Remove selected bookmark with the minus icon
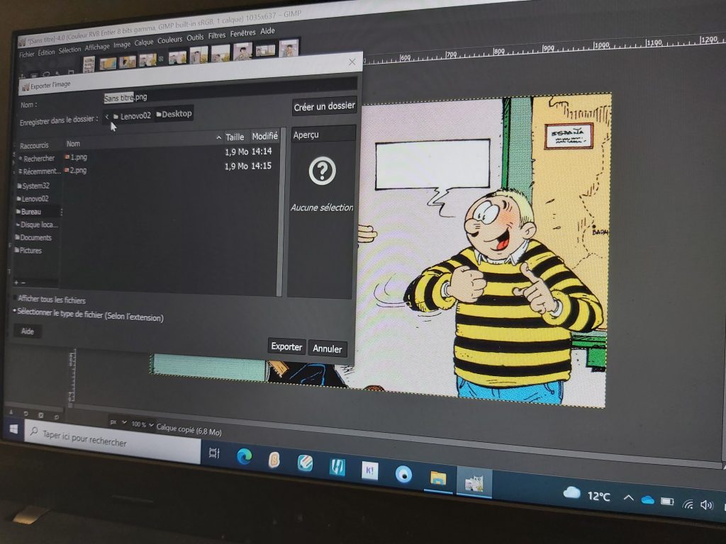 click(23, 283)
